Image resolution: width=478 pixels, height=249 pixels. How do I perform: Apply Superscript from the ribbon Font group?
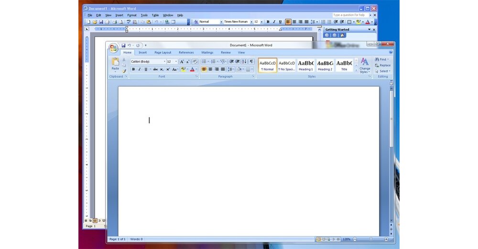[168, 69]
